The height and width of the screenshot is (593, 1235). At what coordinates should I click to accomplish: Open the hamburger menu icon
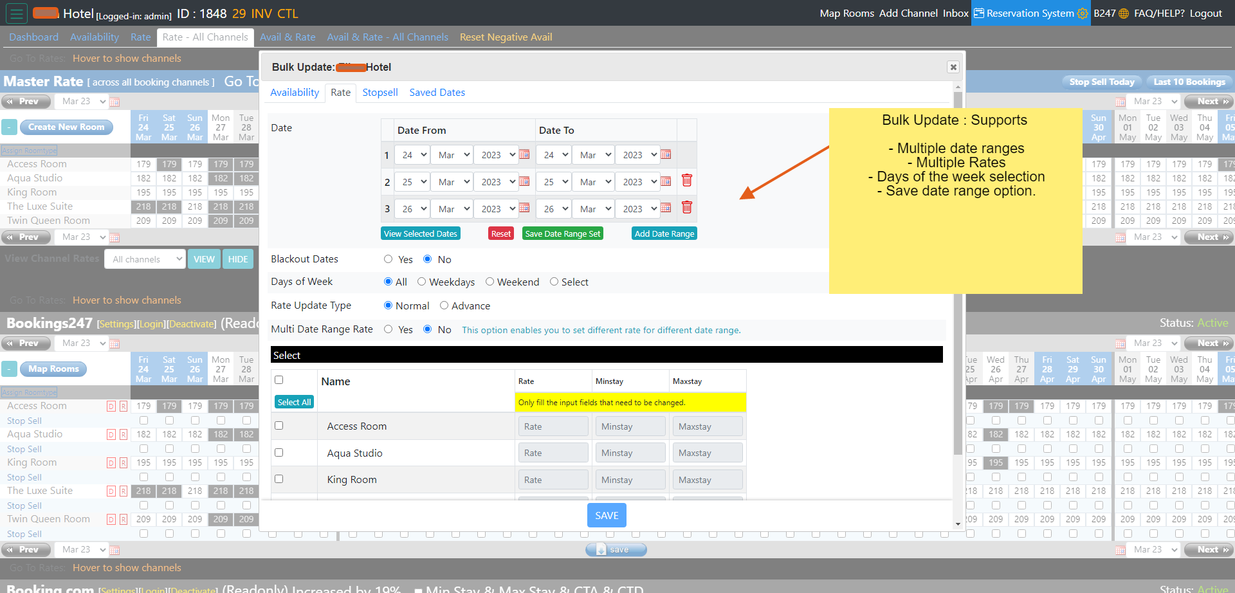17,13
